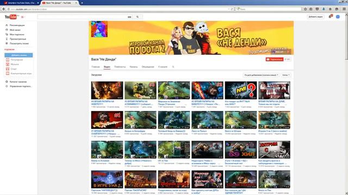
Task: Reload the page with the refresh icon
Action: (x=232, y=9)
